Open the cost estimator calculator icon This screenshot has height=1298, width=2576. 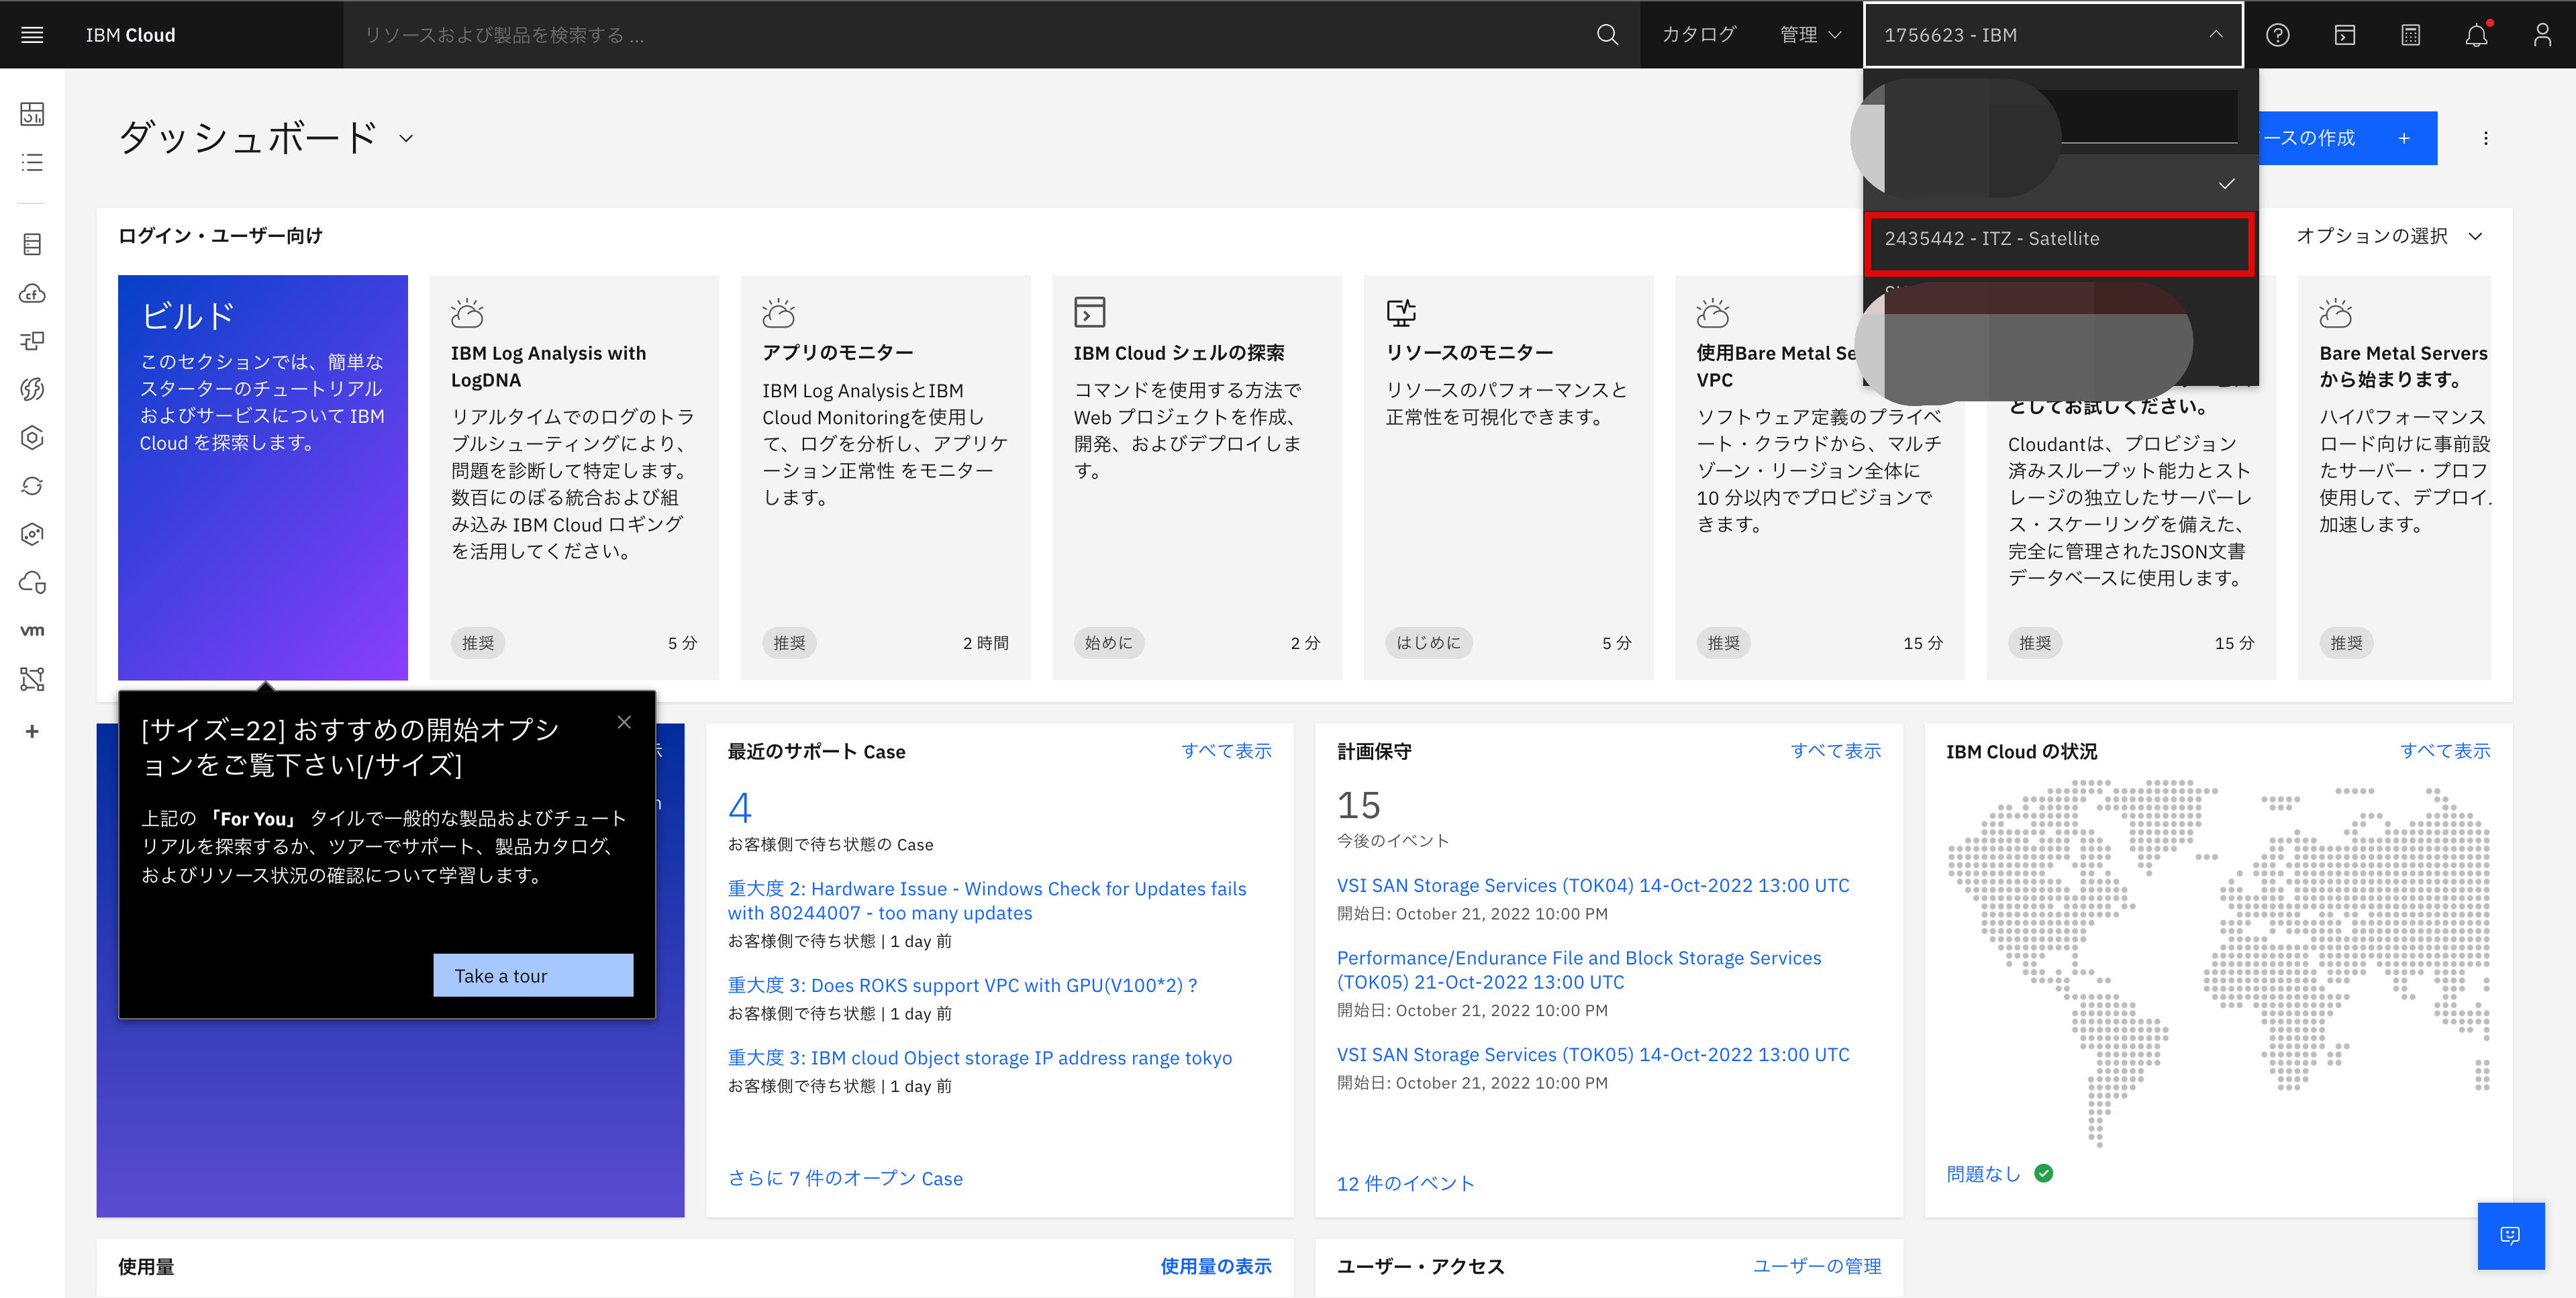[2410, 34]
